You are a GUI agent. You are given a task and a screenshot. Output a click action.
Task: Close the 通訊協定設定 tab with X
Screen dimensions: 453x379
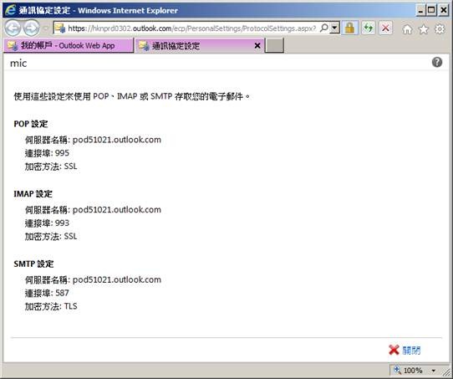[257, 46]
